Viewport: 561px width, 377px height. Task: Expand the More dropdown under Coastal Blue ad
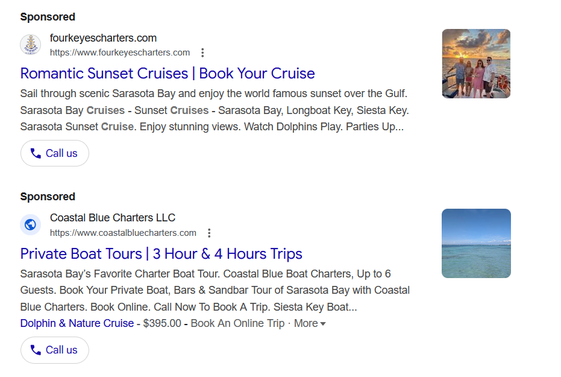pos(310,323)
